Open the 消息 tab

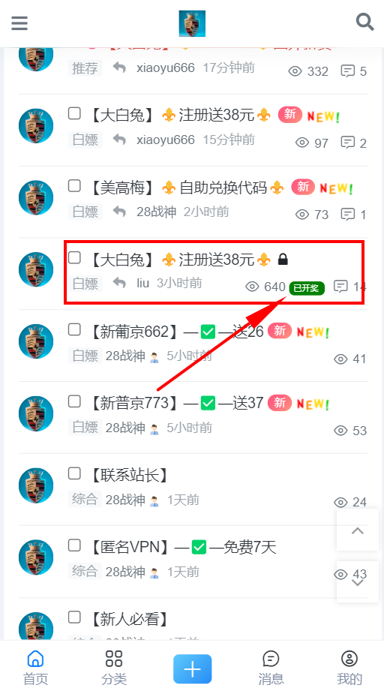(271, 668)
